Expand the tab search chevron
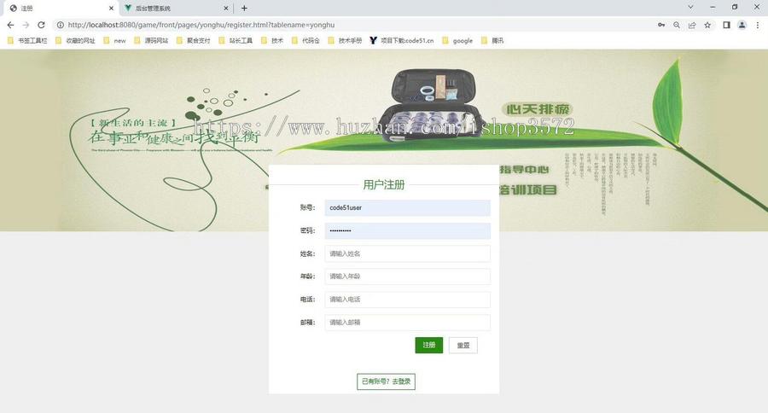768x413 pixels. click(690, 8)
